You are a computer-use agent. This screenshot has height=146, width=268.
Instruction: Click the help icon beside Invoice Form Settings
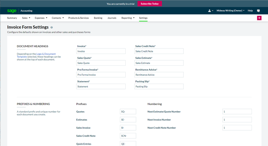[52, 27]
